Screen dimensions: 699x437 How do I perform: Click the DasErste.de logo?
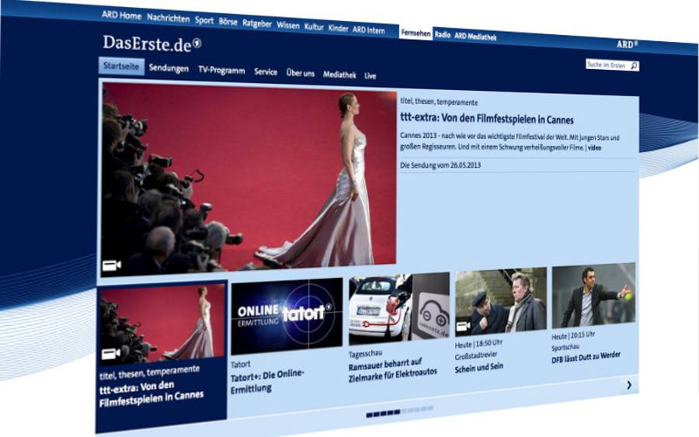(152, 43)
